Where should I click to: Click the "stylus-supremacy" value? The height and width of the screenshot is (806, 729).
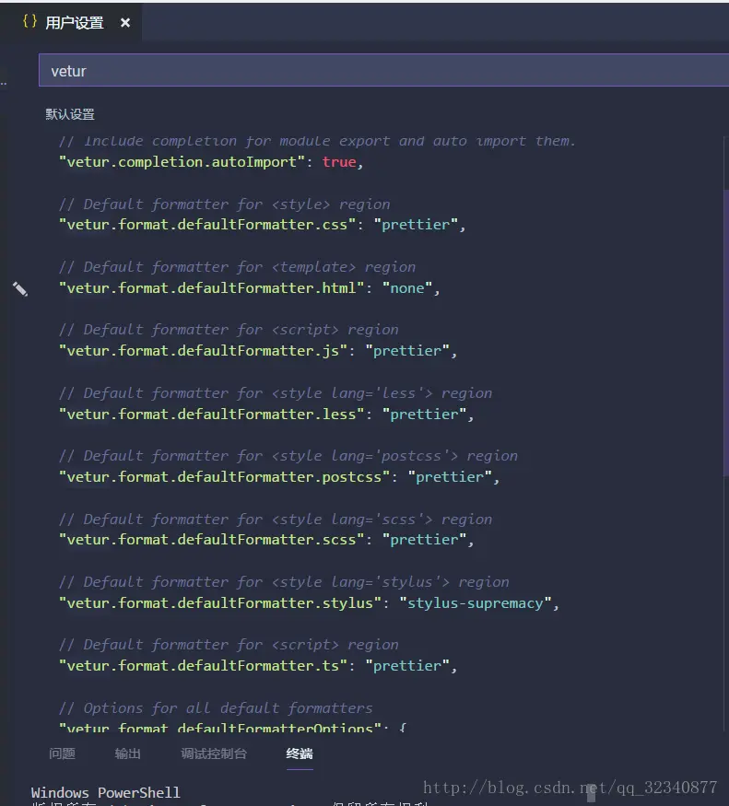pos(476,603)
